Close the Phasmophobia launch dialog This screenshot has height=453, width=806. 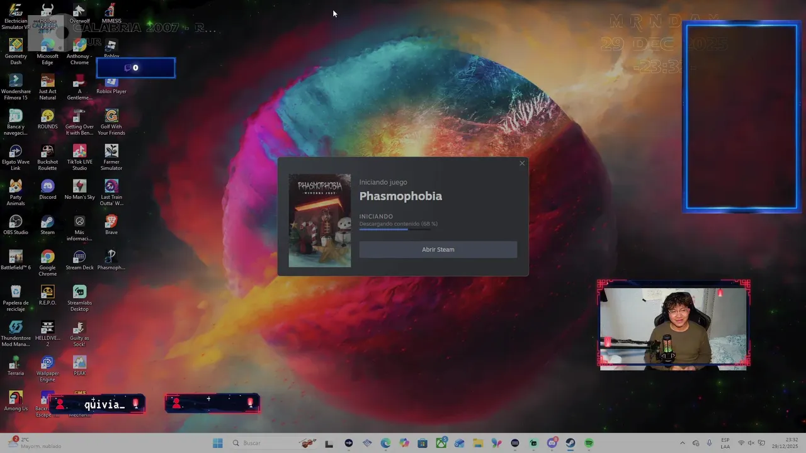pos(522,164)
